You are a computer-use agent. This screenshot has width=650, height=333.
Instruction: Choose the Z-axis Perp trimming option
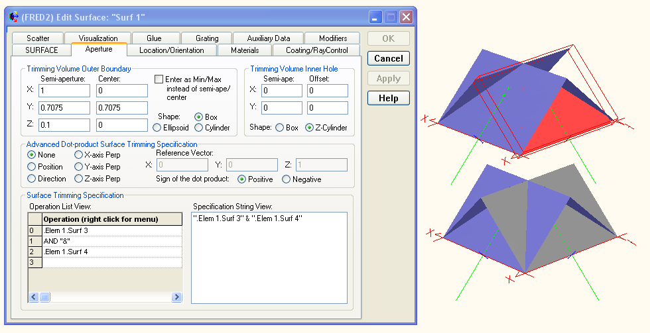pyautogui.click(x=80, y=179)
